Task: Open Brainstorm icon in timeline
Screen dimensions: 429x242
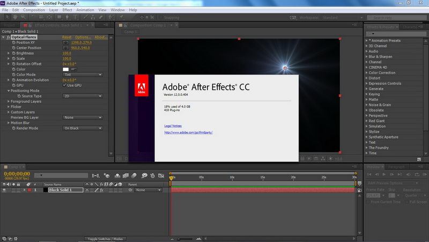Action: coord(144,176)
